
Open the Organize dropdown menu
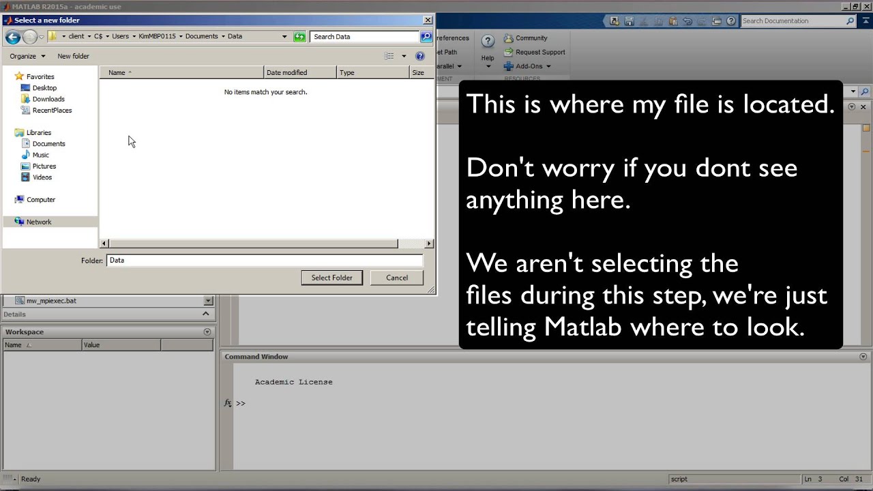click(x=27, y=56)
